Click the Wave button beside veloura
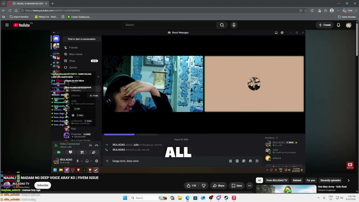 point(94,96)
